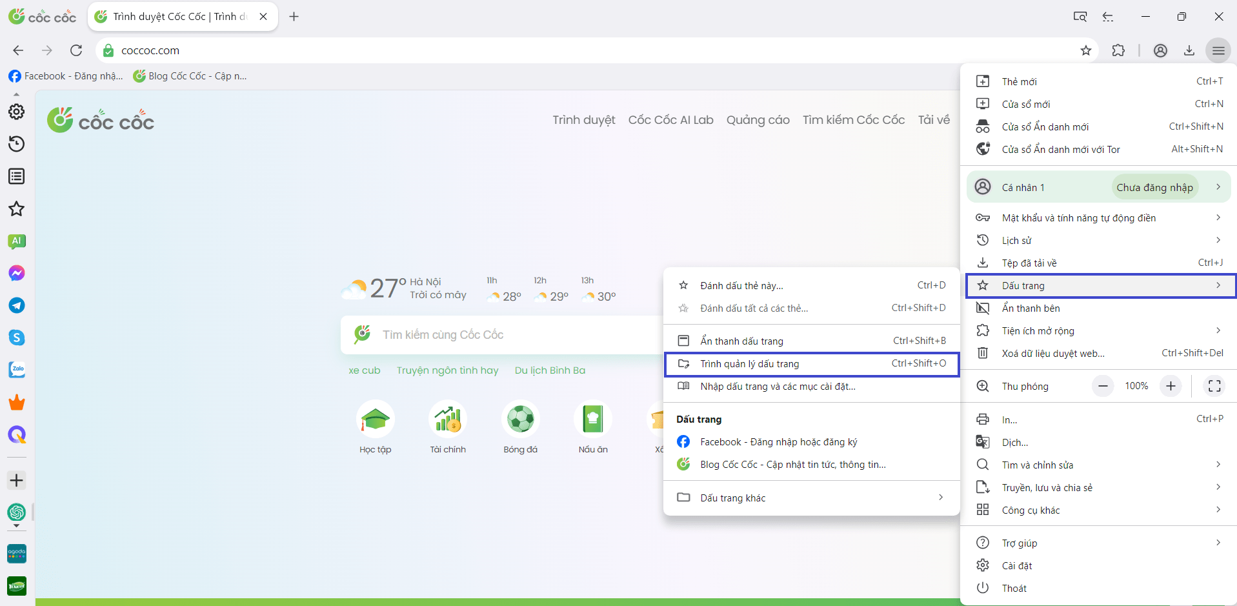Viewport: 1237px width, 606px height.
Task: Open a new tab with the plus button
Action: click(294, 17)
